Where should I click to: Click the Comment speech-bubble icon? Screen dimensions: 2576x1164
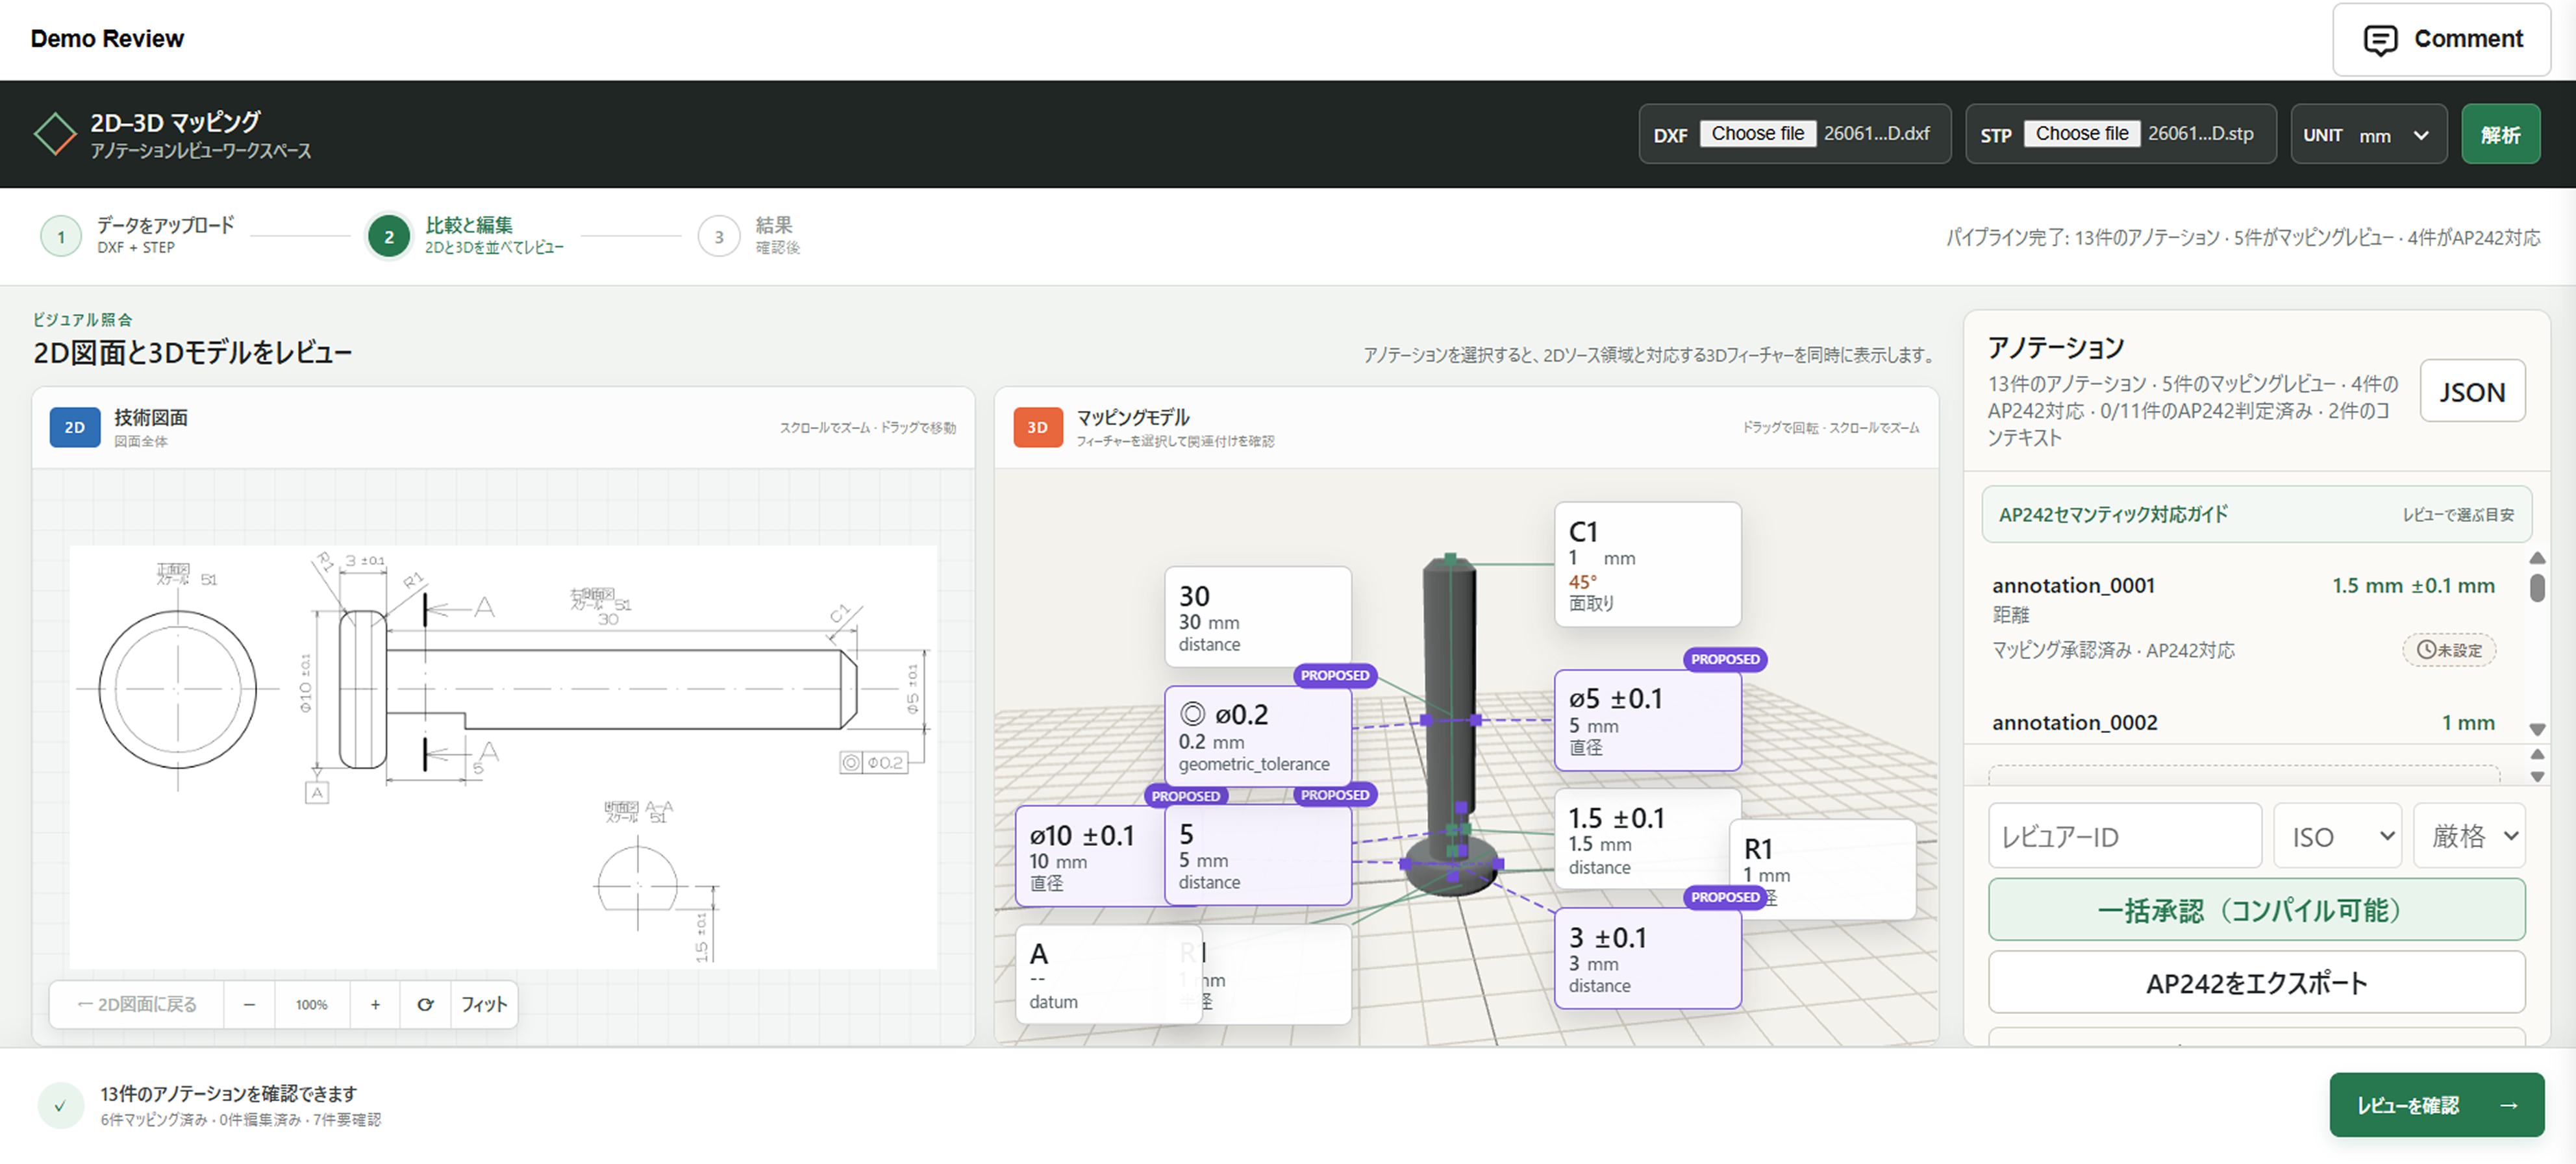tap(2380, 39)
